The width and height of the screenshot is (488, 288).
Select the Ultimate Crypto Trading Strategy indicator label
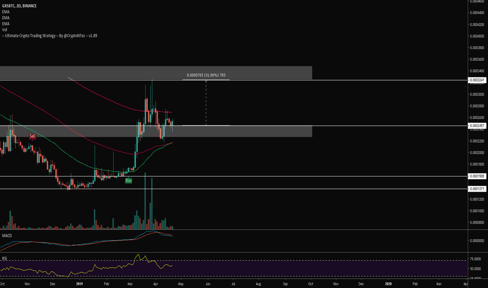click(x=50, y=36)
